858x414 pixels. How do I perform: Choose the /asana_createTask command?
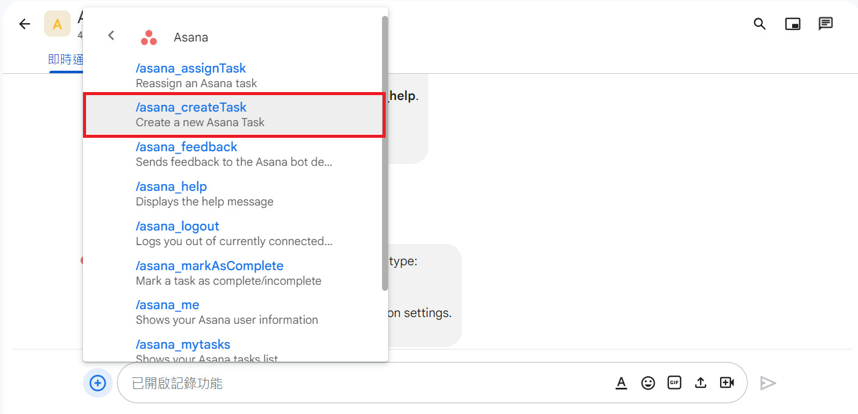click(235, 115)
